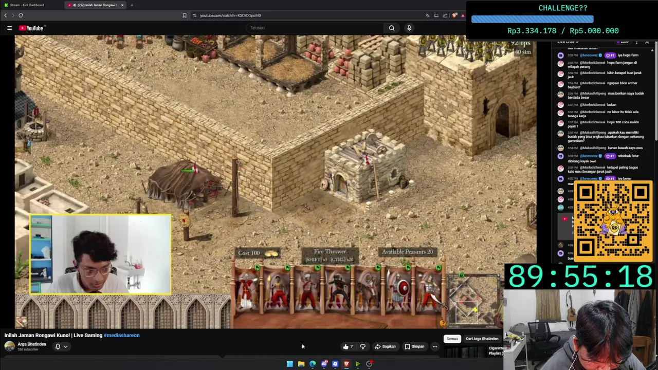Open the Arga Bhatinden channel avatar
Image resolution: width=658 pixels, height=370 pixels.
9,346
